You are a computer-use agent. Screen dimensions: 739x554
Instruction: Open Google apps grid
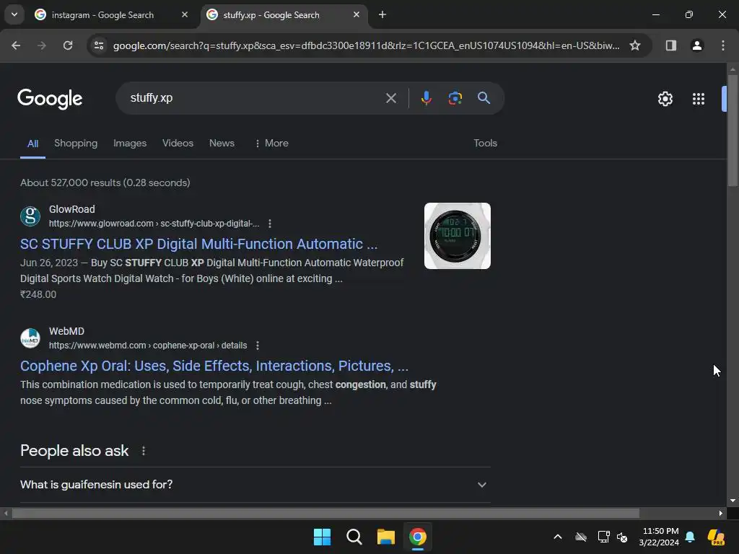pos(699,99)
